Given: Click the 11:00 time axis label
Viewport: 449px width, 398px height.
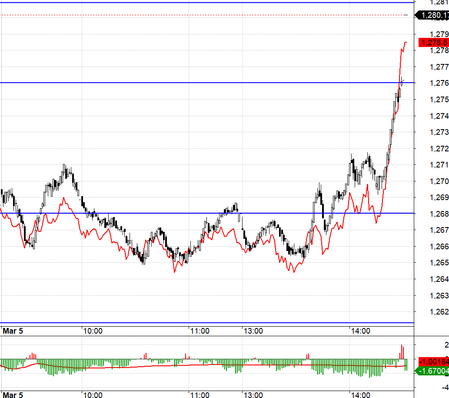Looking at the screenshot, I should (200, 331).
